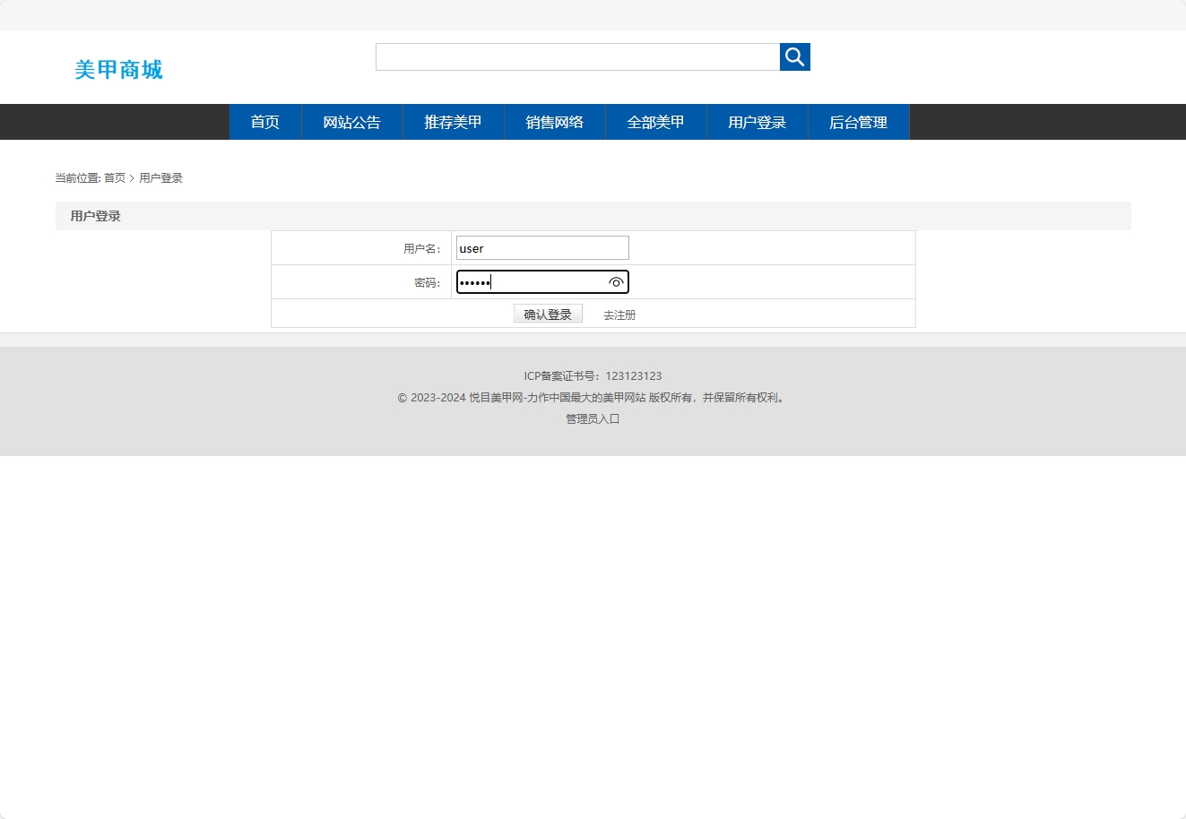The height and width of the screenshot is (819, 1186).
Task: Open 后台管理 from the navigation bar
Action: 858,122
